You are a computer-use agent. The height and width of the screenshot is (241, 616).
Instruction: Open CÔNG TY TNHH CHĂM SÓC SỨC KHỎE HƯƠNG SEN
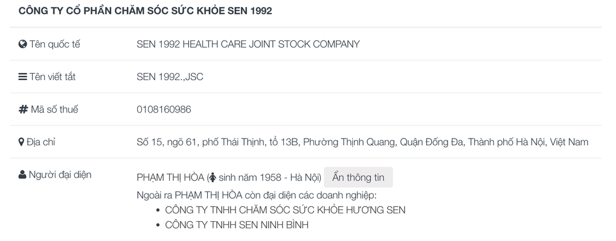pos(285,210)
